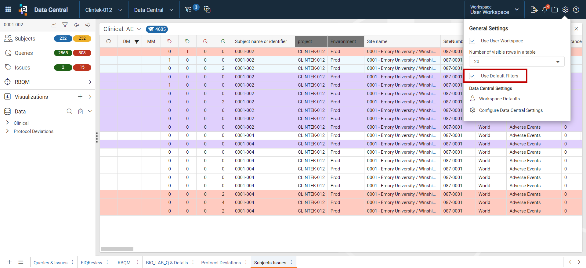Screen dimensions: 586x268
Task: Expand the RBQM section chevron
Action: tap(90, 82)
